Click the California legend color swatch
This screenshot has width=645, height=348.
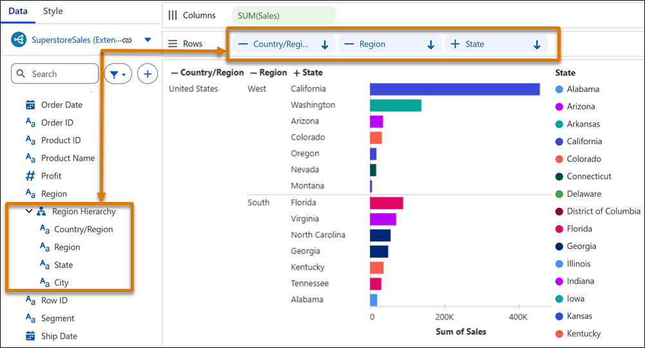[x=559, y=142]
